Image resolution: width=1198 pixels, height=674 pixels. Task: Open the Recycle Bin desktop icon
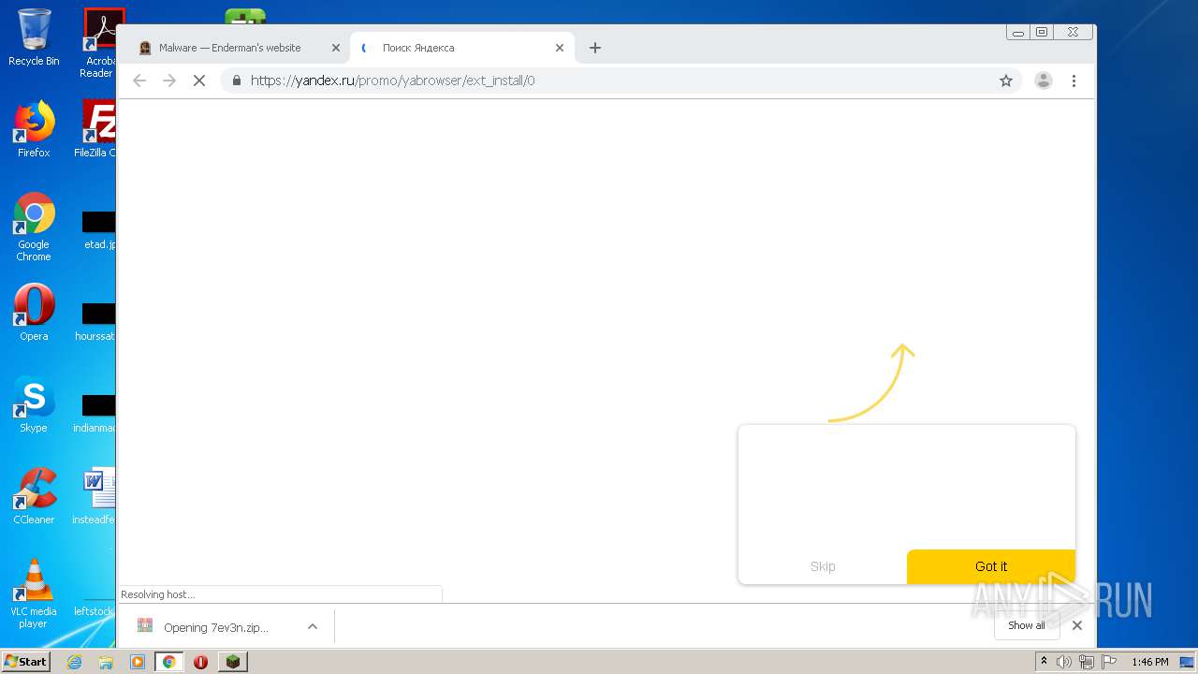click(34, 37)
